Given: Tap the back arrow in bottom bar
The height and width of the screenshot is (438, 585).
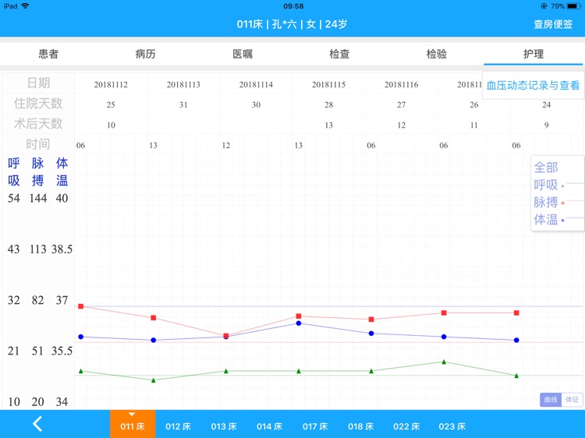Looking at the screenshot, I should tap(37, 424).
